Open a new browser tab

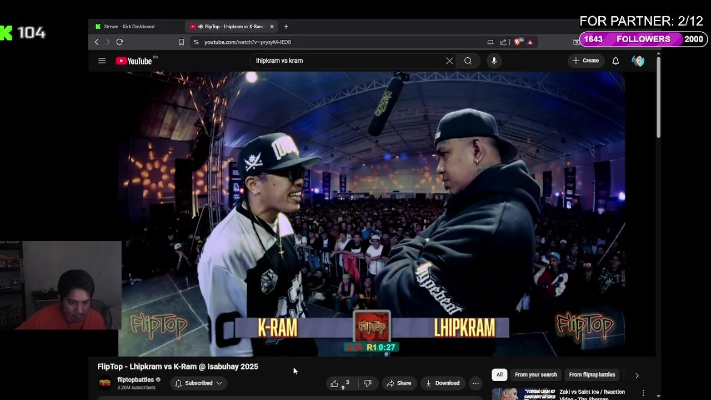tap(286, 26)
